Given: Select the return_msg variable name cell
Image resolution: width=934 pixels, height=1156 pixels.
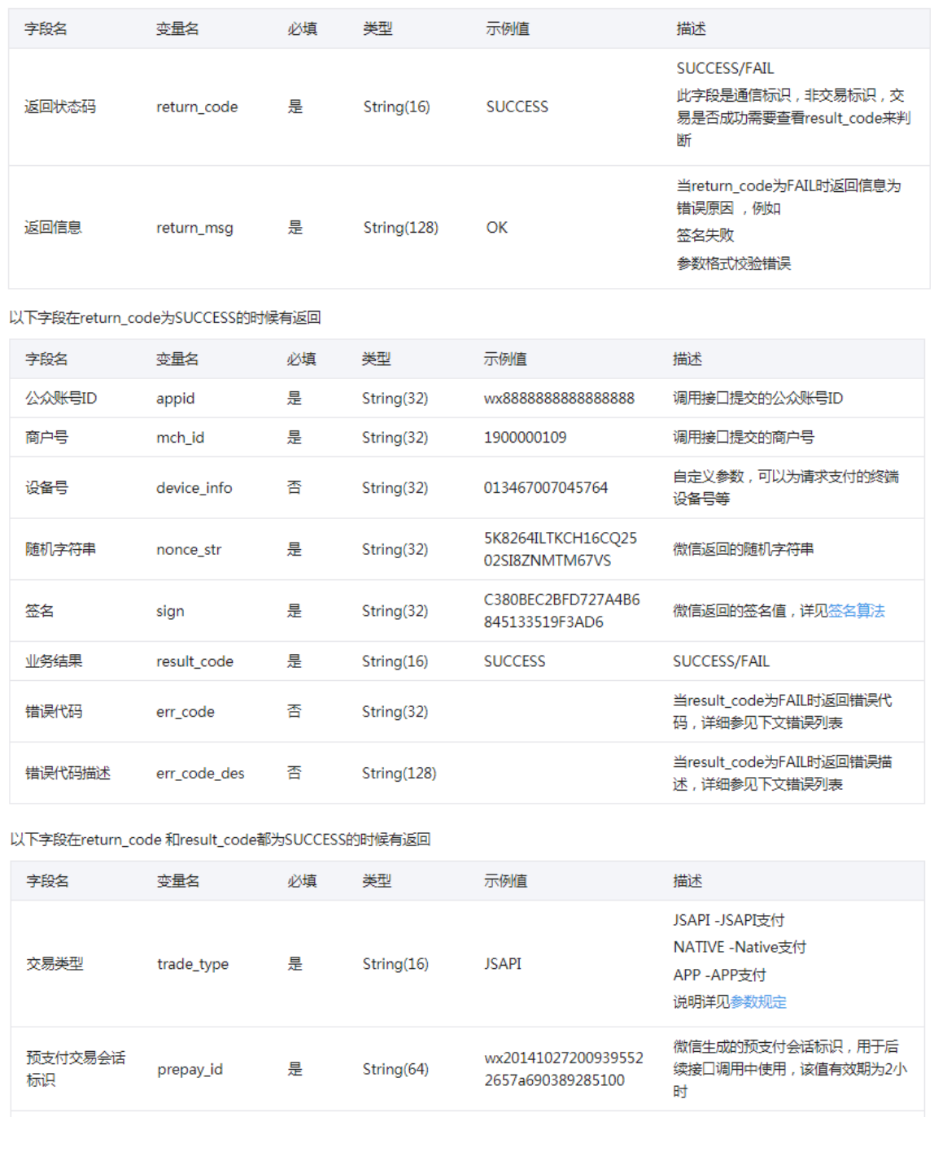Looking at the screenshot, I should tap(194, 228).
